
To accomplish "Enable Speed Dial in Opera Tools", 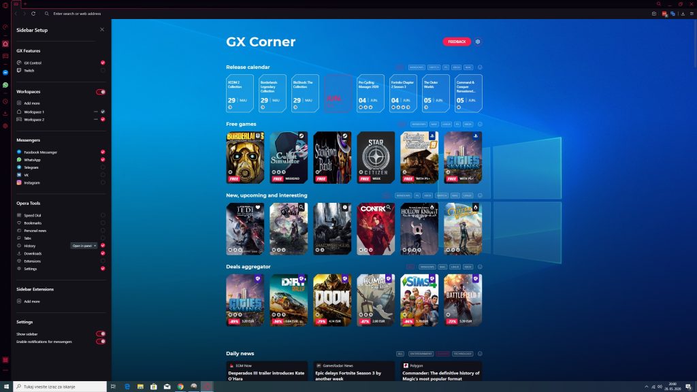I will point(103,216).
